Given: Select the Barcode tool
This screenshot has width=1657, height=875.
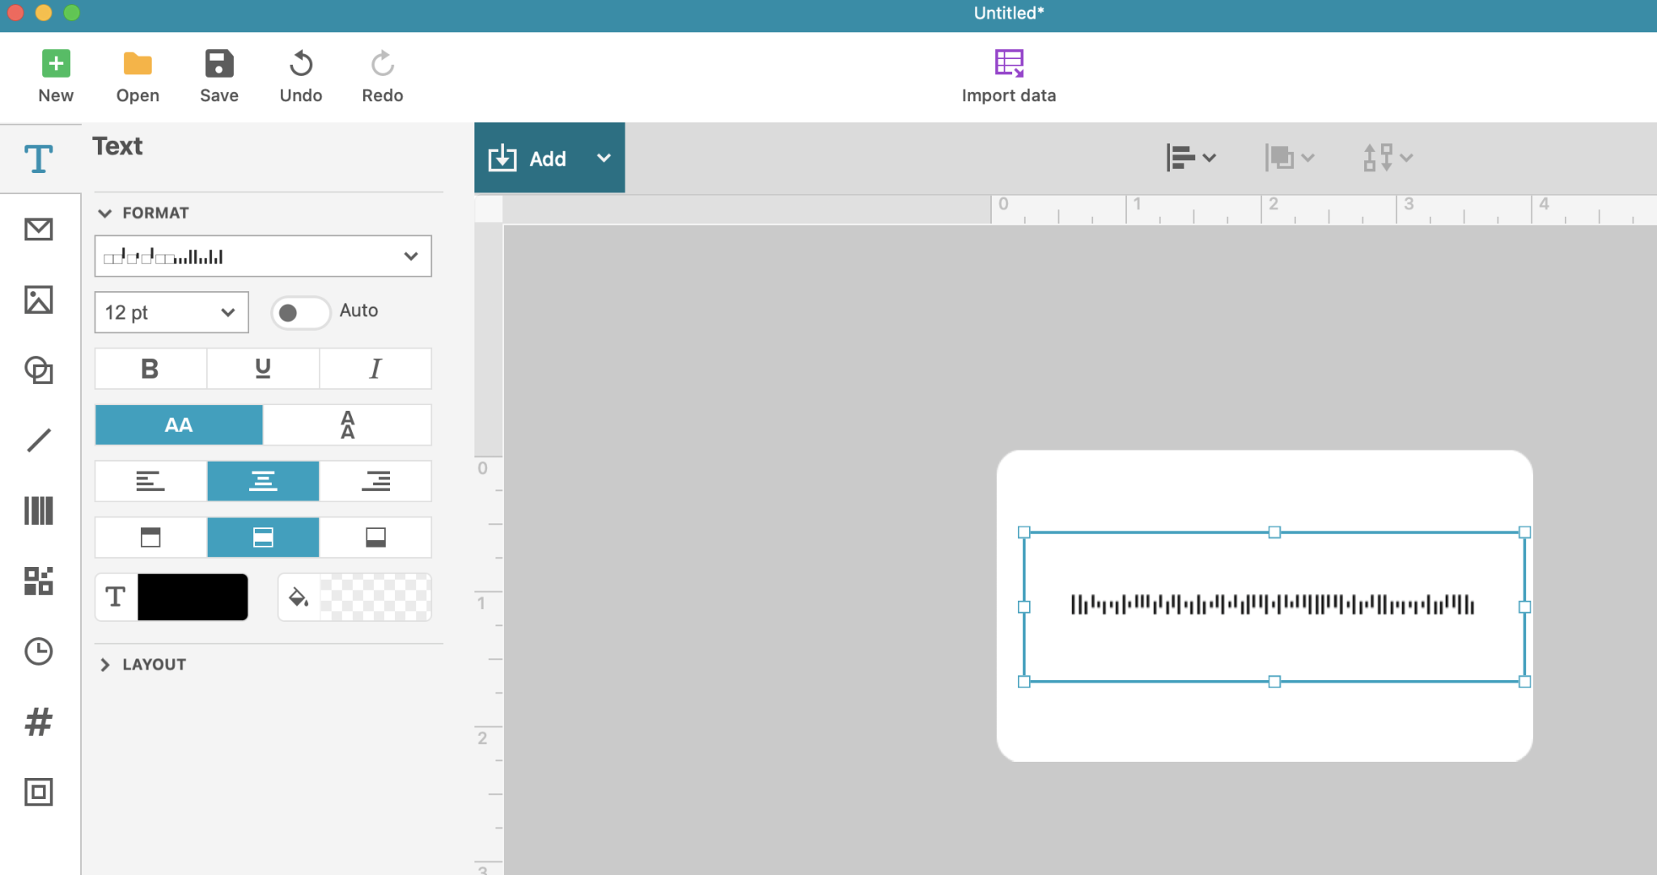Looking at the screenshot, I should coord(38,510).
